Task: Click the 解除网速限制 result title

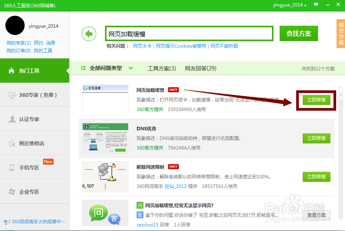Action: pyautogui.click(x=150, y=167)
